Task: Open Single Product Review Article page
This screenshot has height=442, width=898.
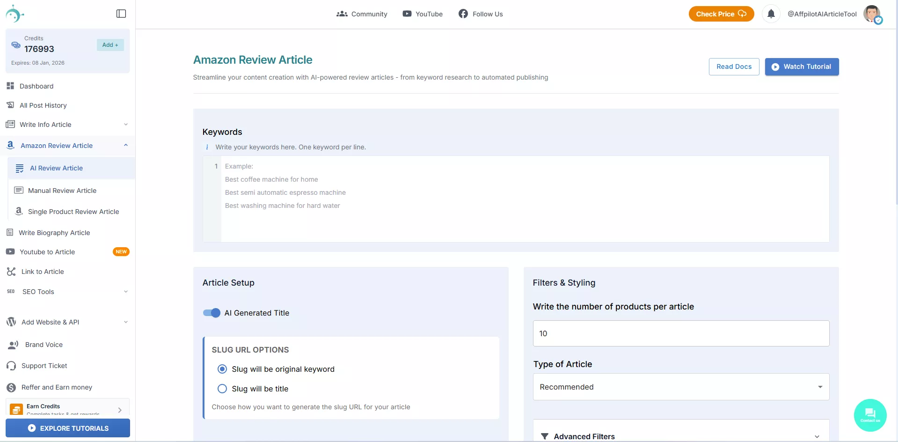Action: pyautogui.click(x=73, y=212)
